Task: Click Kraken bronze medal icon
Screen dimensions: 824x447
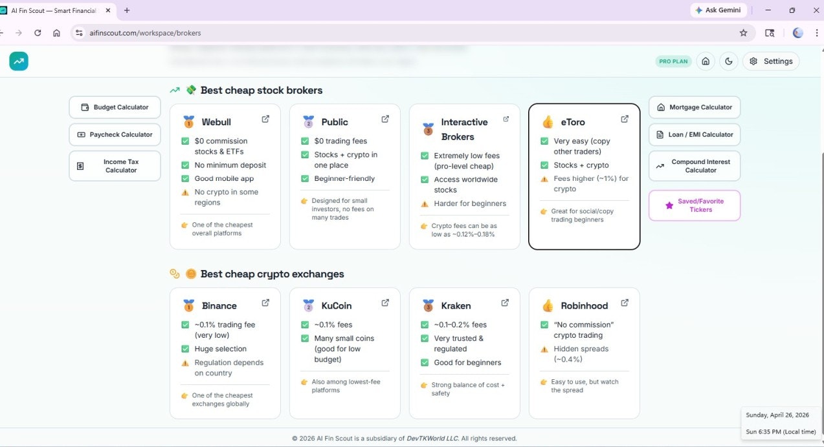Action: (x=428, y=306)
